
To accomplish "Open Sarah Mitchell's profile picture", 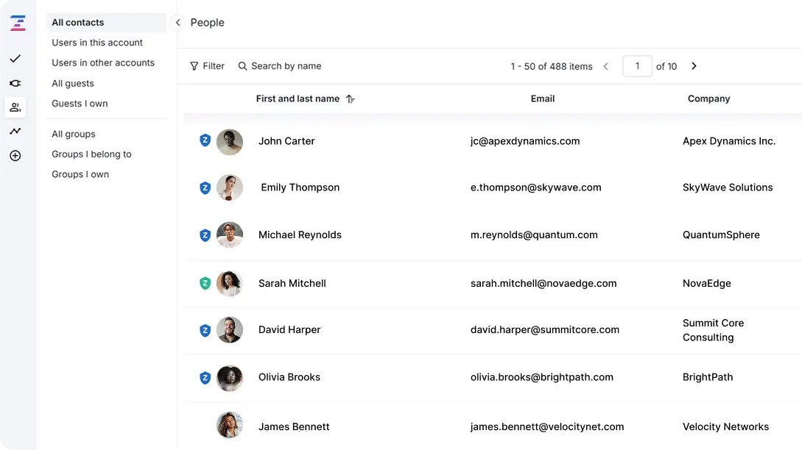I will pyautogui.click(x=231, y=282).
